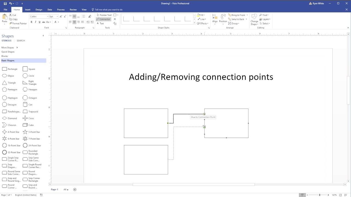Toggle Italic formatting
This screenshot has height=197, width=351.
point(36,22)
